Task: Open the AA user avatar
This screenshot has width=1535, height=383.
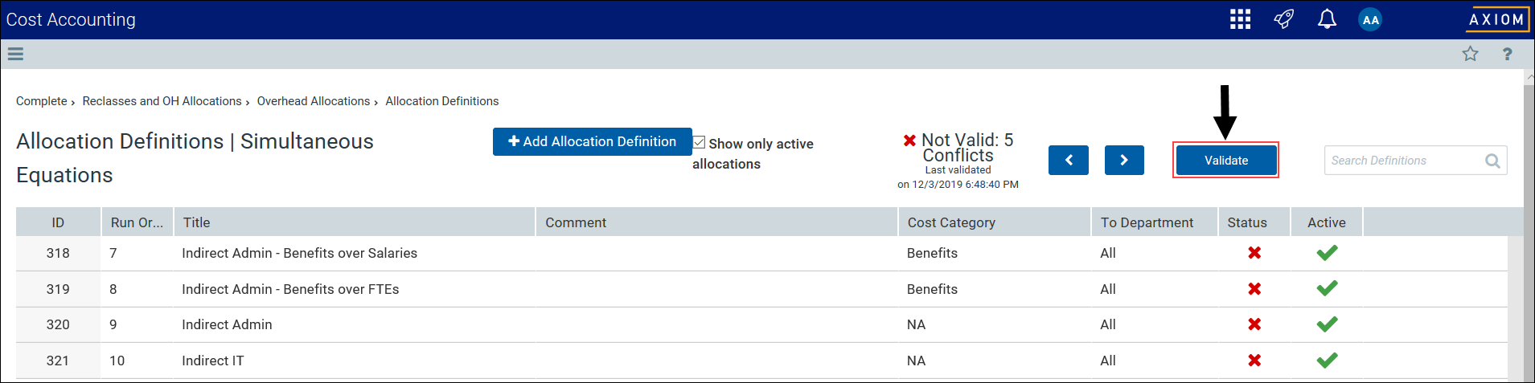Action: pos(1370,20)
